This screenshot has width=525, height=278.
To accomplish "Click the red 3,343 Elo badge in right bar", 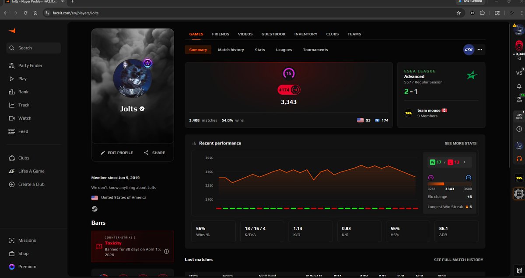I will tap(519, 45).
